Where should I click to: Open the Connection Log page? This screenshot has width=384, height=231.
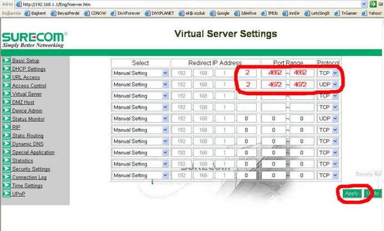coord(29,177)
